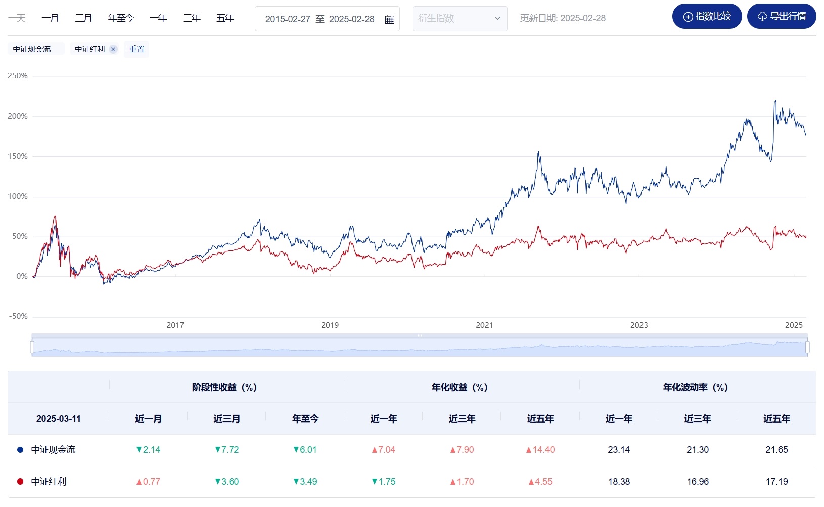Switch to the 年至今 range tab

point(120,17)
